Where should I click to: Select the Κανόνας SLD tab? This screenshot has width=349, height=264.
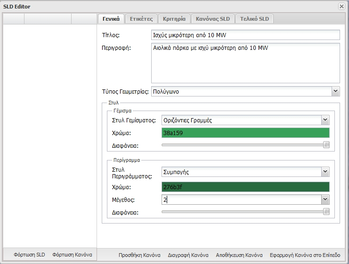click(x=213, y=19)
